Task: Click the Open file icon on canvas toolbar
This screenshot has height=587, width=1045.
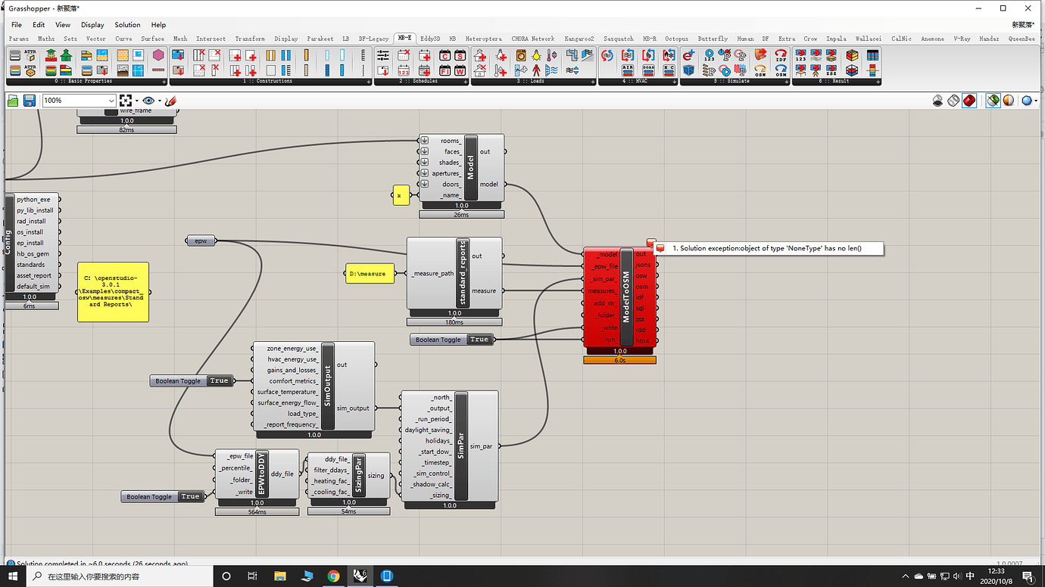Action: (x=13, y=100)
